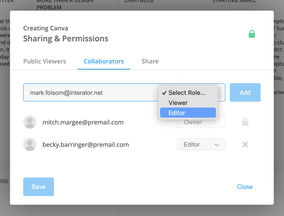Image resolution: width=284 pixels, height=216 pixels.
Task: Click the Add collaborator button
Action: (x=245, y=92)
